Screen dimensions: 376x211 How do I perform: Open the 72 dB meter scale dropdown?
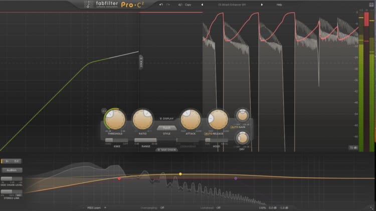click(353, 147)
